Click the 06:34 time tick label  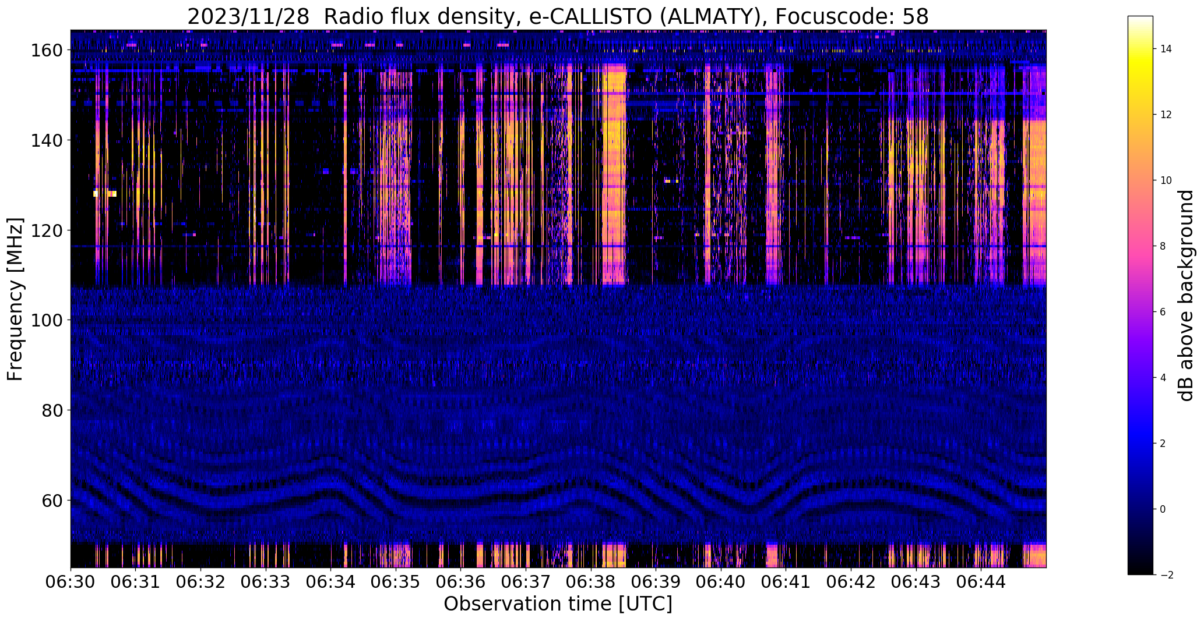tap(331, 581)
